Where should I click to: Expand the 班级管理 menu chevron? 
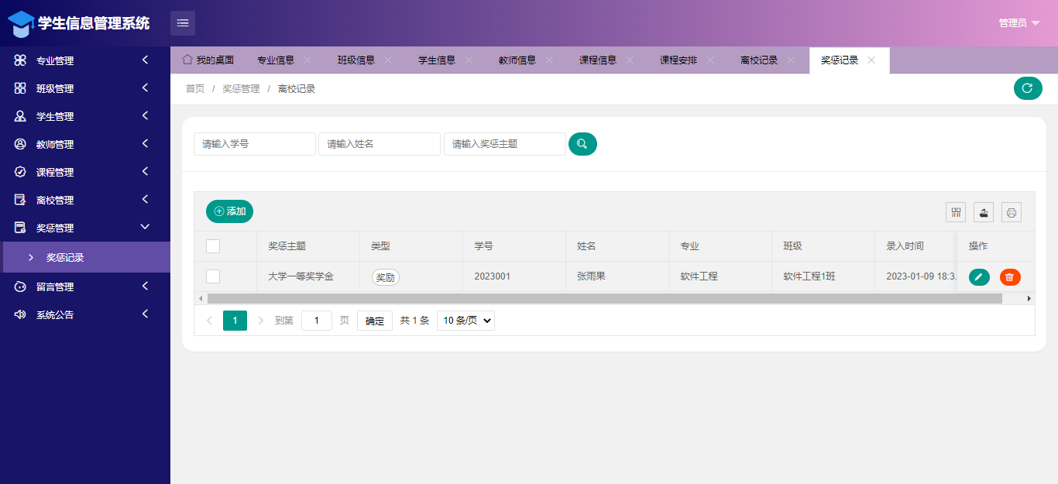pos(145,88)
